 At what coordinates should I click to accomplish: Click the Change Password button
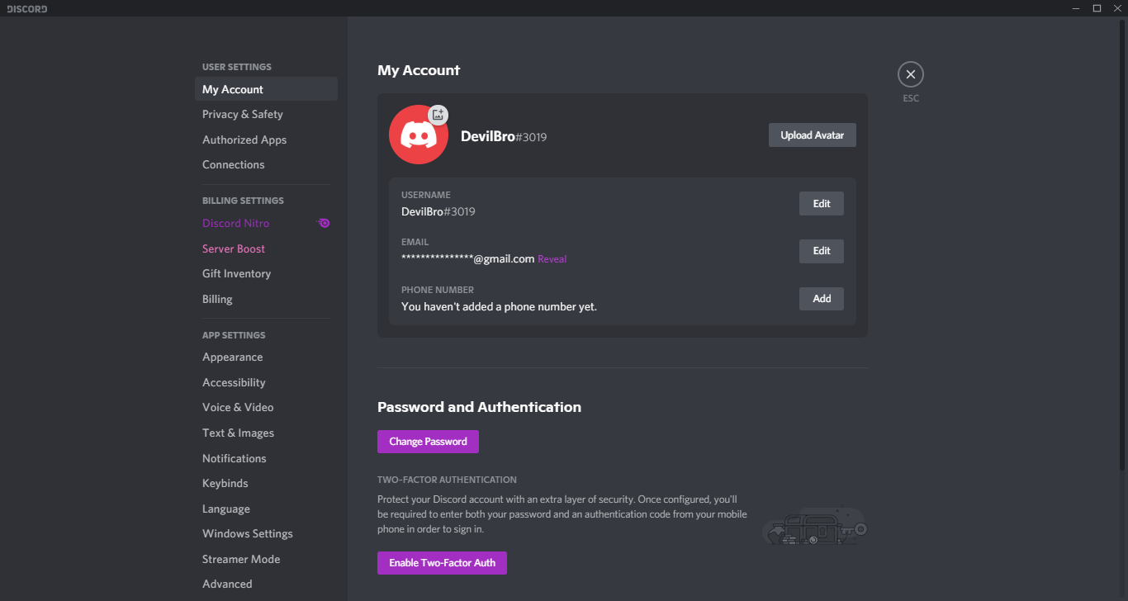(428, 442)
